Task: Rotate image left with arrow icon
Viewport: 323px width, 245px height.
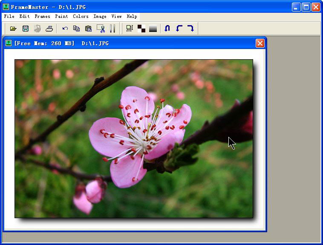Action: (x=179, y=29)
